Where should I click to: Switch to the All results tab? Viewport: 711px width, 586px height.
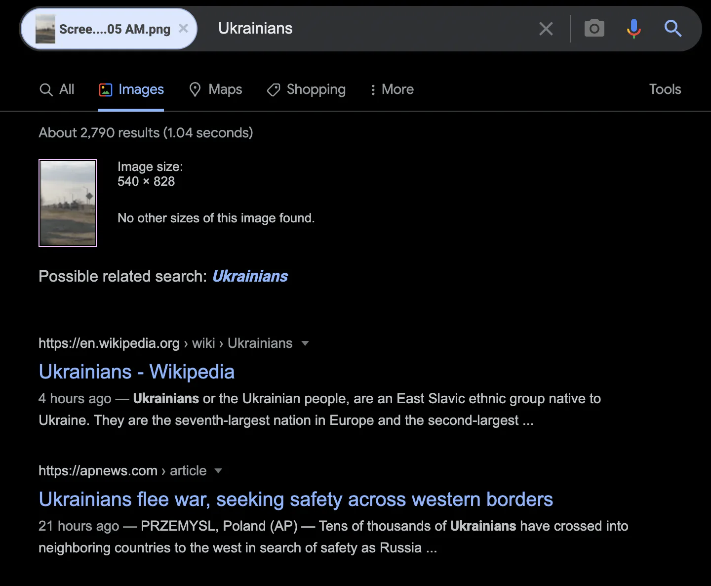point(57,89)
